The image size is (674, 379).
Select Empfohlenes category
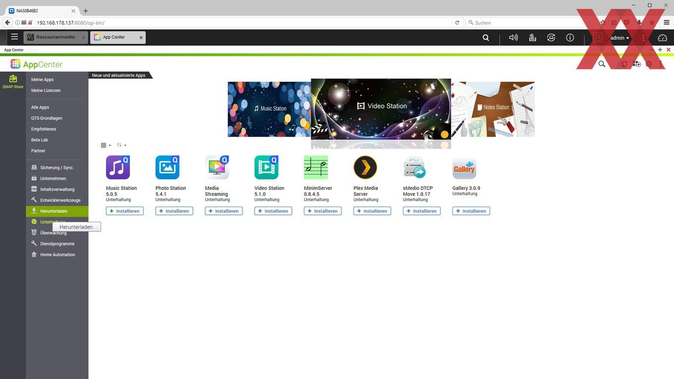pos(44,129)
